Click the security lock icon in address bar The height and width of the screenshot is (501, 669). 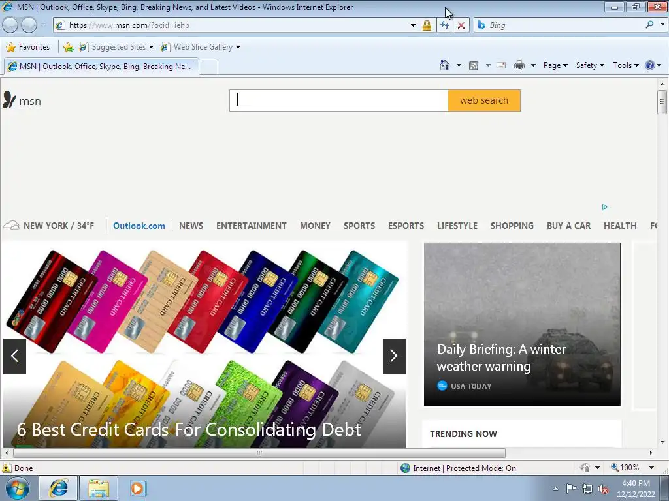pos(427,25)
